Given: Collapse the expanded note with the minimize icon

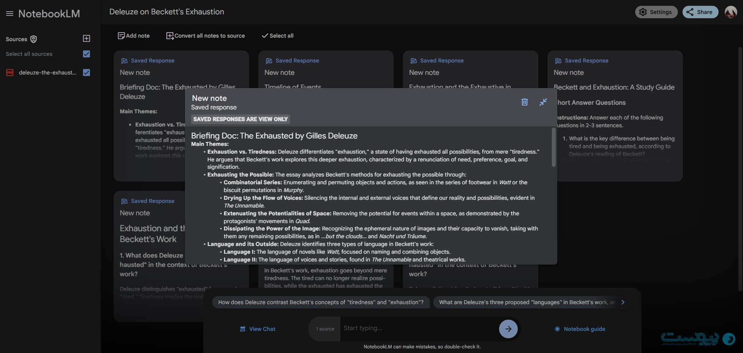Looking at the screenshot, I should 543,102.
